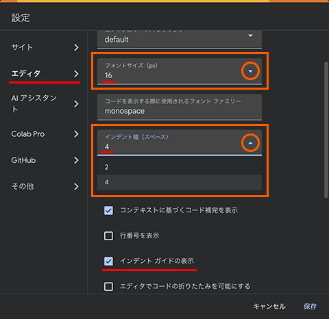Open the default key binding dropdown
Image resolution: width=329 pixels, height=319 pixels.
(180, 39)
